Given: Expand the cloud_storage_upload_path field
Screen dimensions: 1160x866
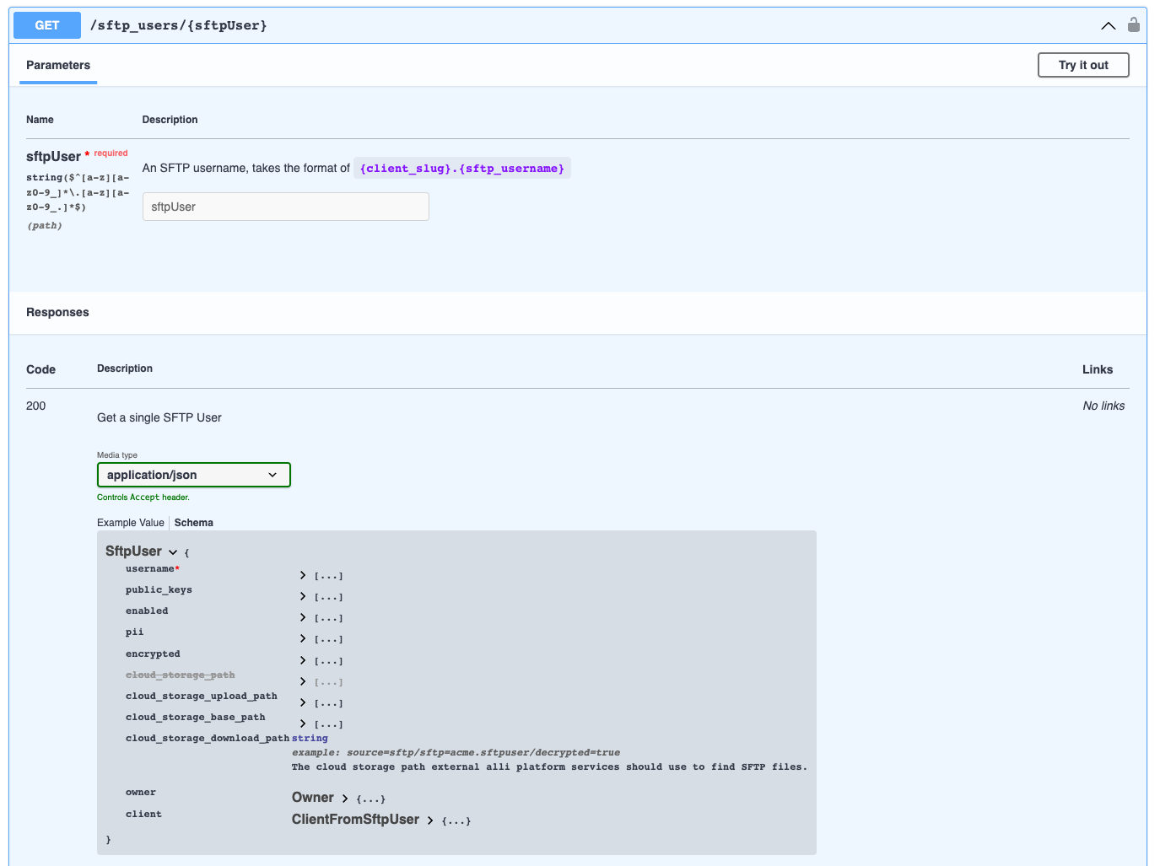Looking at the screenshot, I should coord(302,702).
